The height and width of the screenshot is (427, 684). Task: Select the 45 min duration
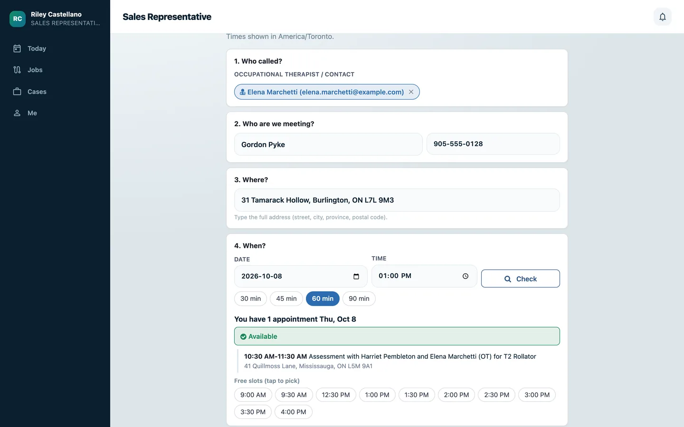click(286, 298)
